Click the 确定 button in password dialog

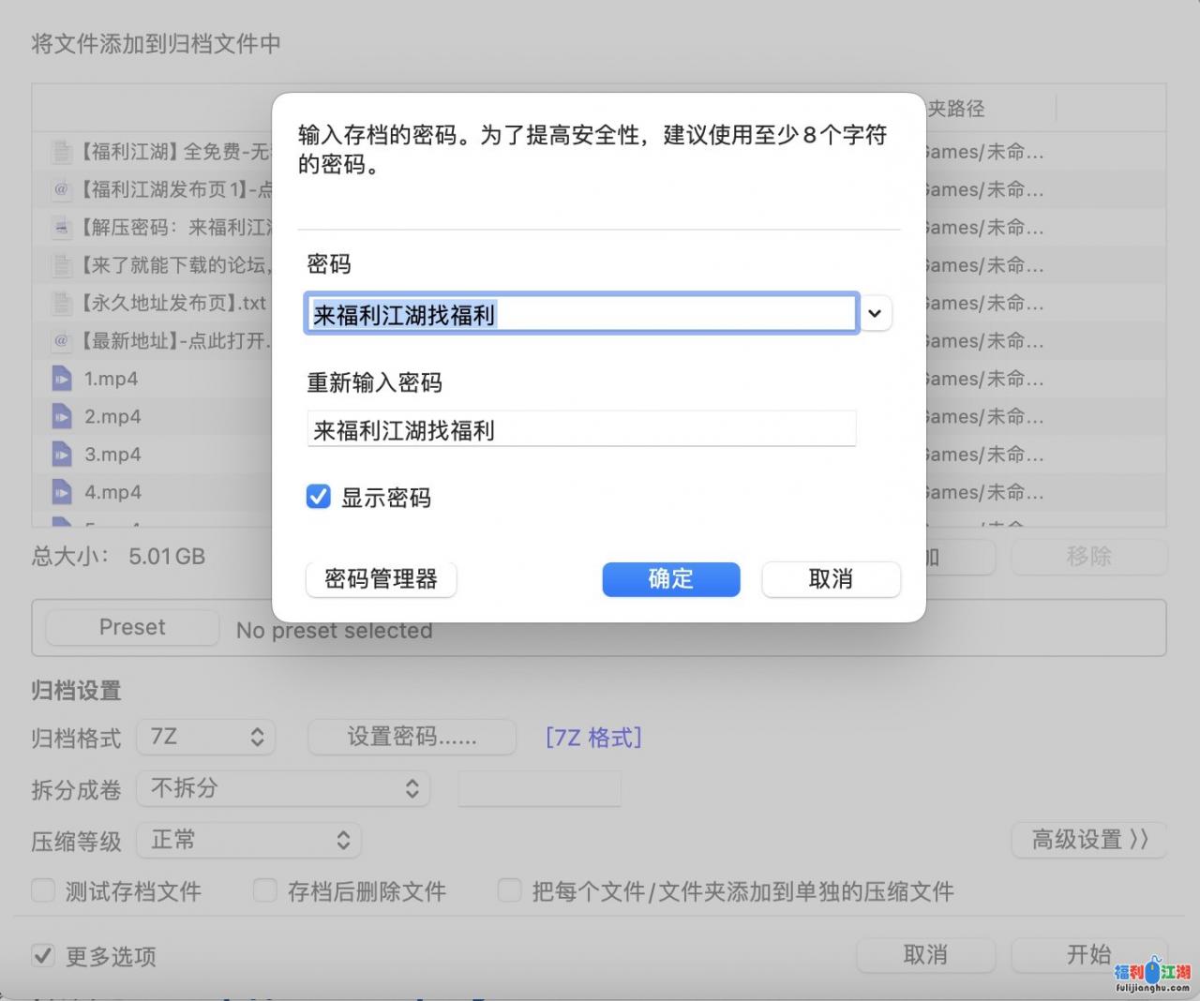[670, 579]
